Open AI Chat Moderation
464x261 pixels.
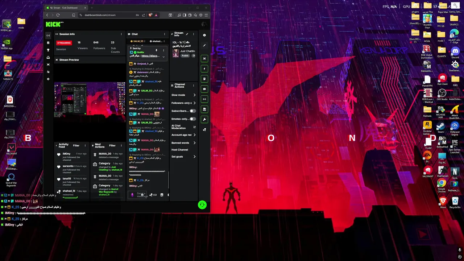pos(183,127)
